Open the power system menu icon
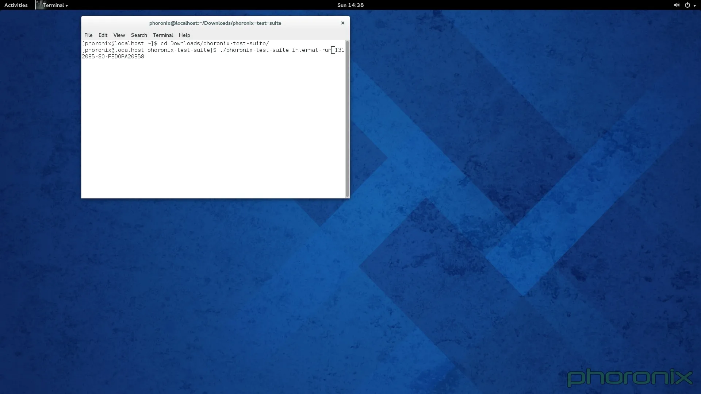This screenshot has width=701, height=394. [x=687, y=5]
